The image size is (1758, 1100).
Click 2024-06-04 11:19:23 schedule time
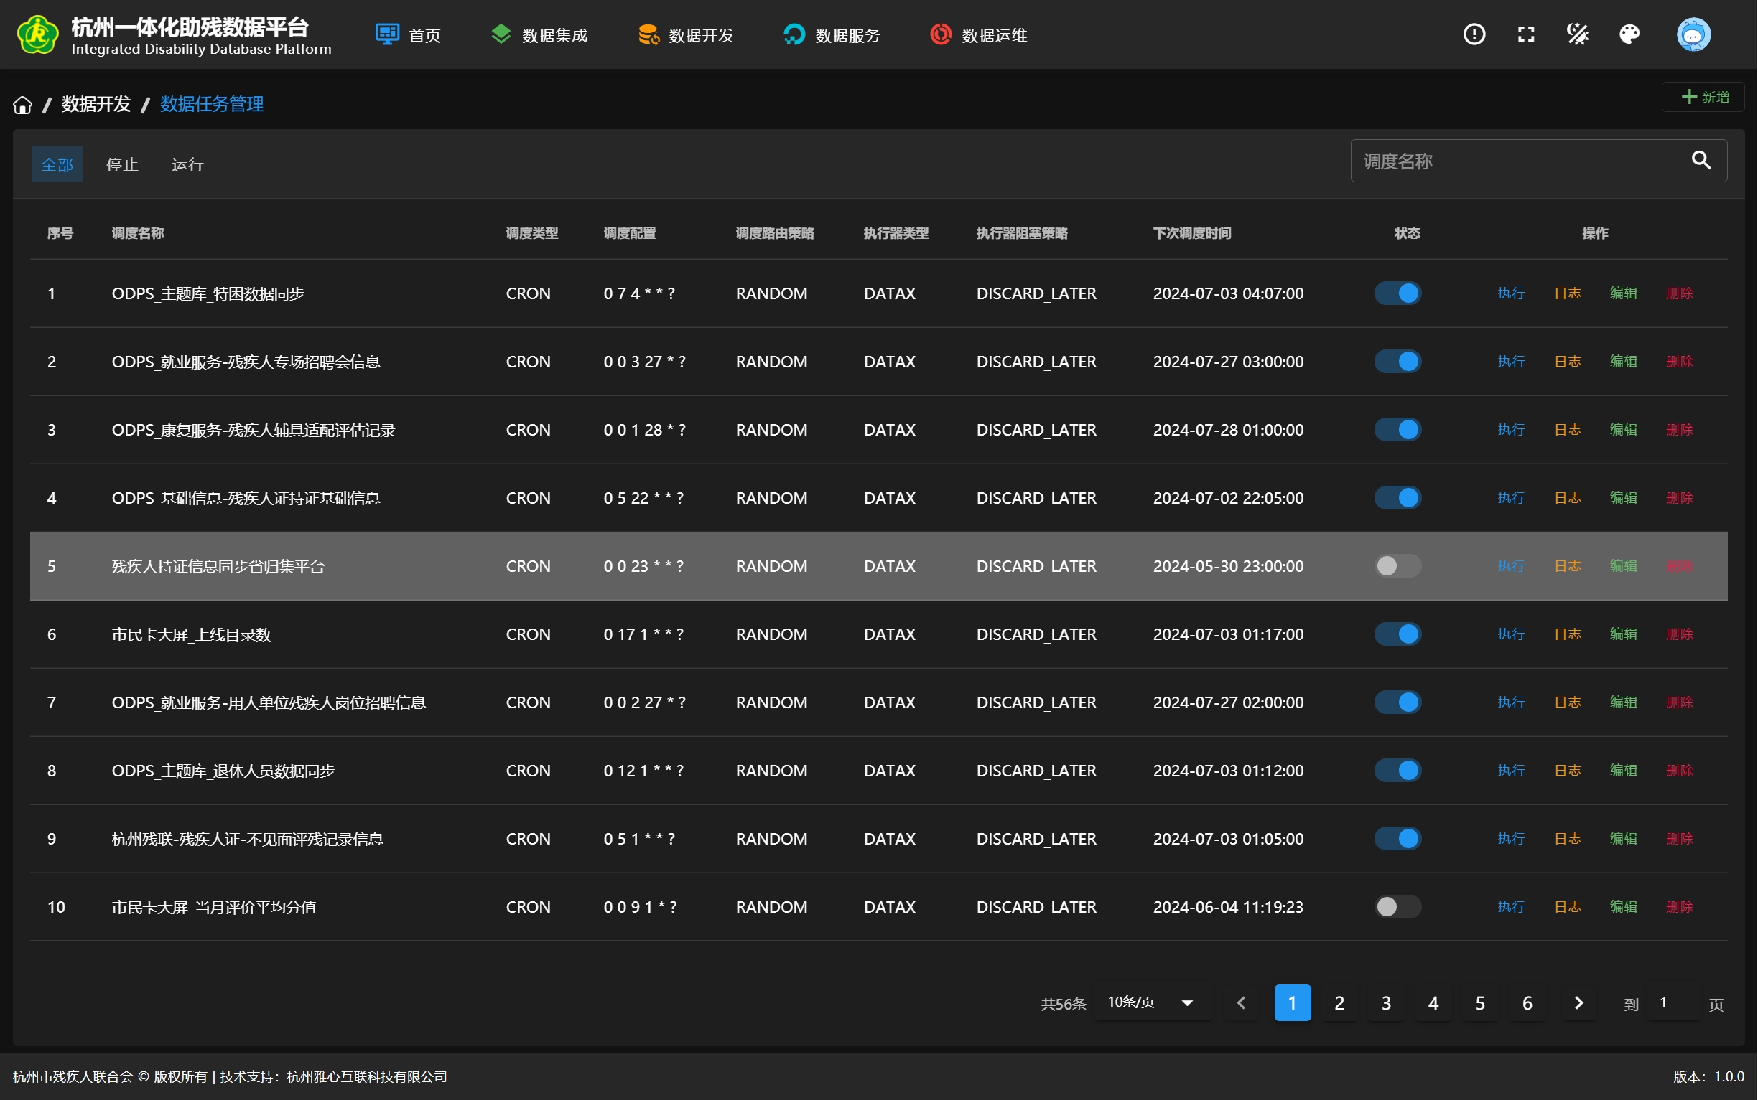(1229, 907)
